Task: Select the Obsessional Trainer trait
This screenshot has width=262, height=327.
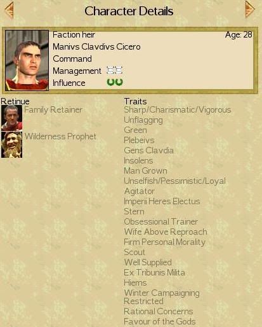Action: click(161, 221)
